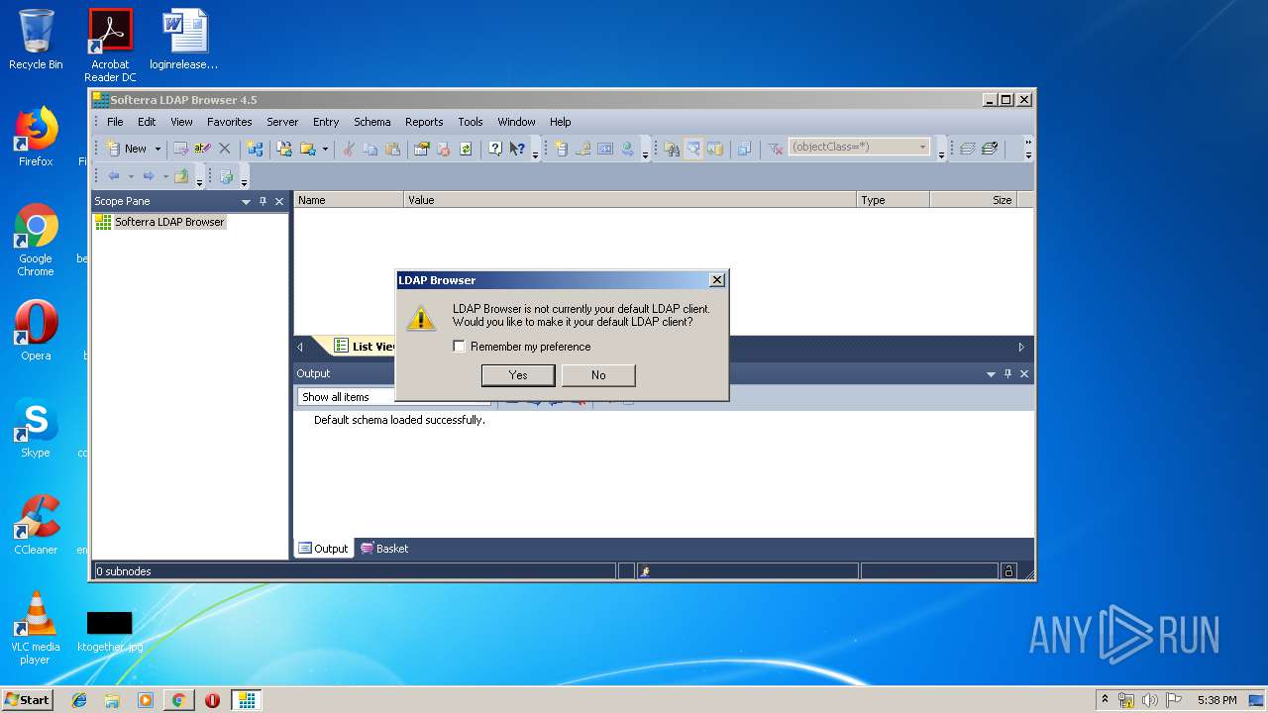This screenshot has width=1268, height=713.
Task: Click the Back navigation arrow
Action: pos(113,176)
